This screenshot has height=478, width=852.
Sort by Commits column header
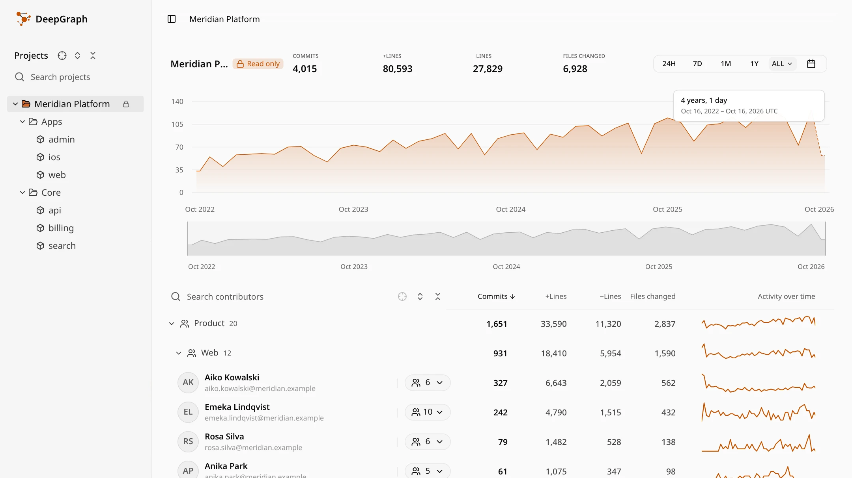pos(496,296)
